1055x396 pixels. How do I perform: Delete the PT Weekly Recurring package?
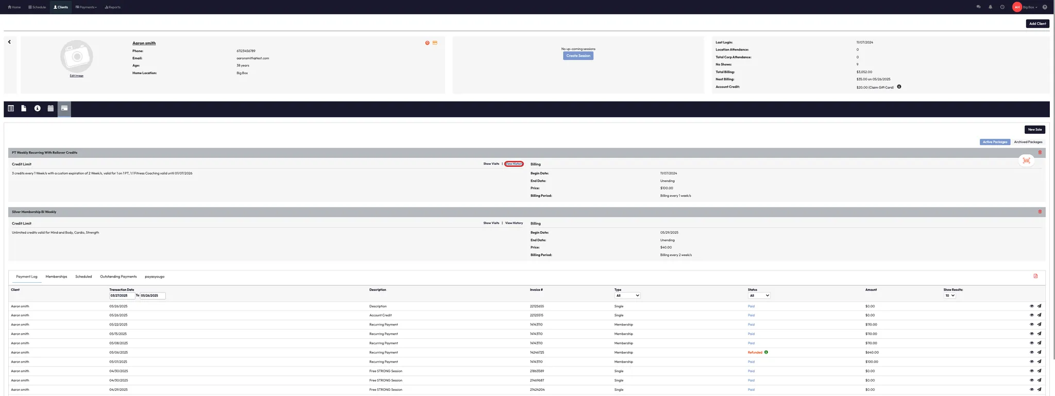click(x=1040, y=152)
